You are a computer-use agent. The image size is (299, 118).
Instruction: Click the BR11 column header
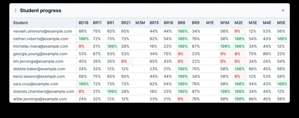coord(97,23)
